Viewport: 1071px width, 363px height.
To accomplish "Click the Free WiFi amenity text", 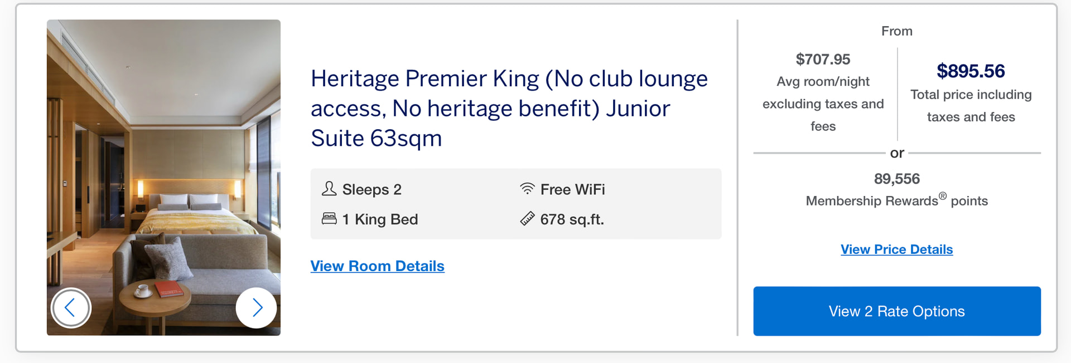I will (x=572, y=190).
